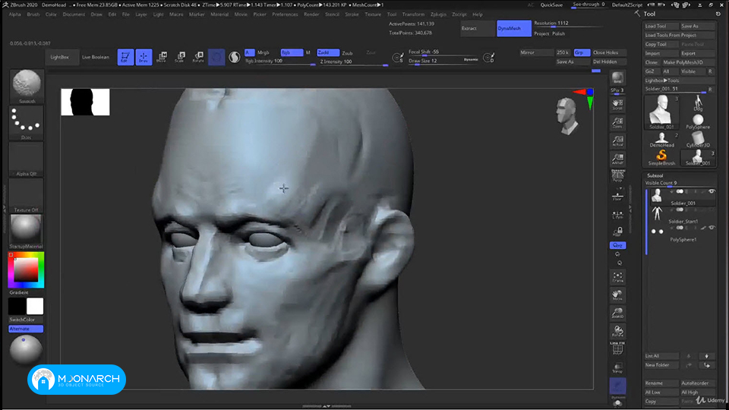This screenshot has height=410, width=729.
Task: Select the SimpleBrush tool icon
Action: pyautogui.click(x=661, y=157)
